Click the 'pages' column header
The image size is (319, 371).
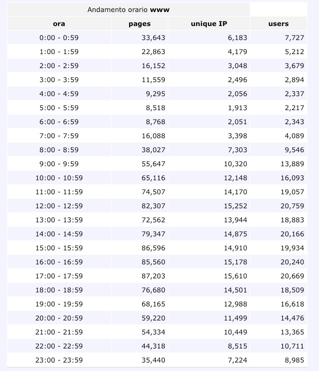point(139,24)
